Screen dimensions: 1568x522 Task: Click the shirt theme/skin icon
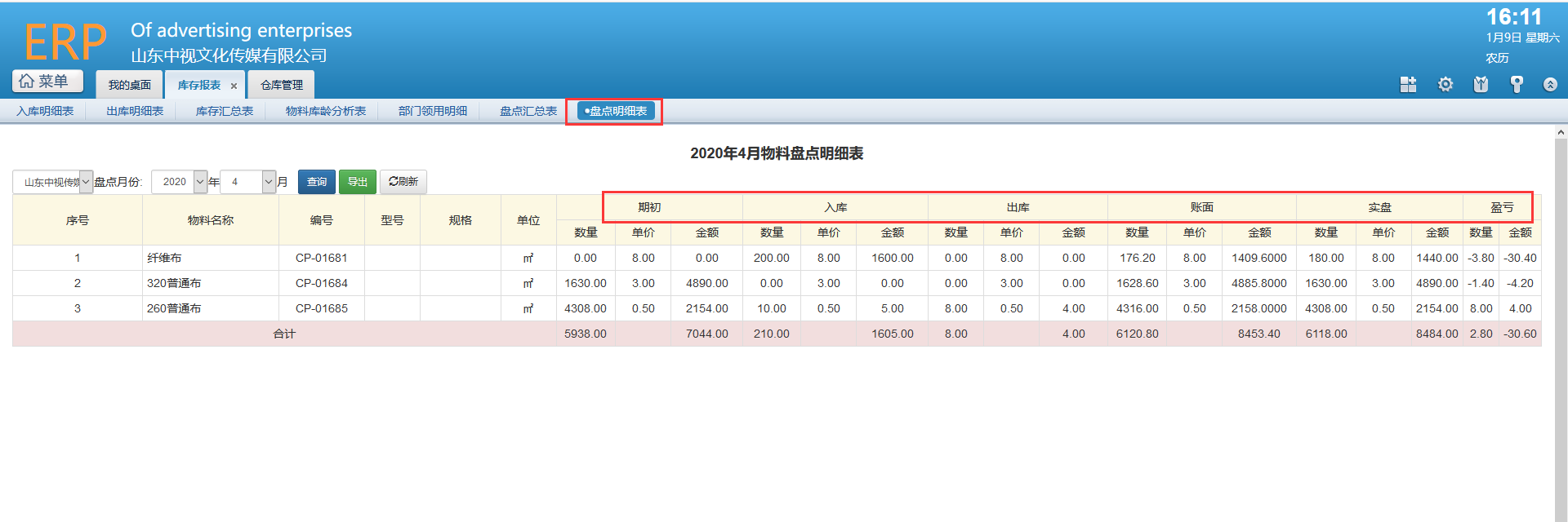1481,84
